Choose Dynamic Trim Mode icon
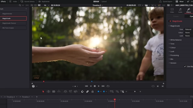The width and height of the screenshot is (193, 108). click(x=59, y=91)
